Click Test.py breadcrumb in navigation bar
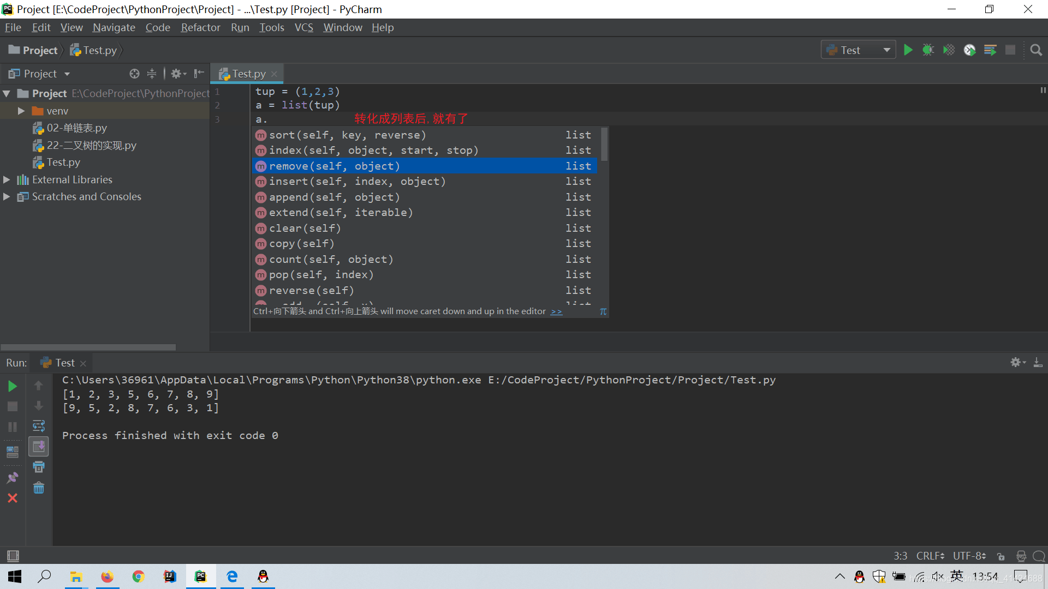 click(x=94, y=50)
